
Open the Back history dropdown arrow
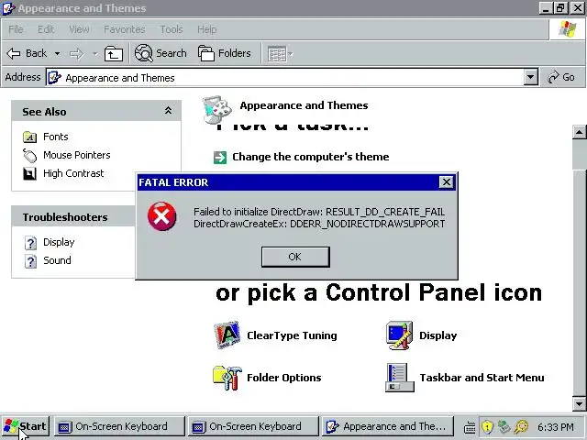pos(57,53)
